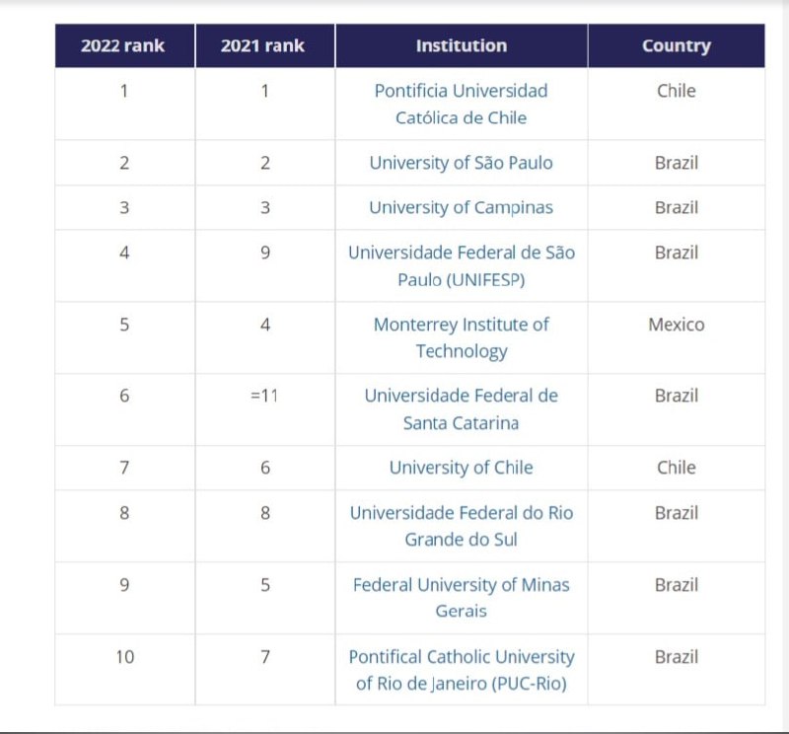Click the University of Chile link

click(461, 468)
